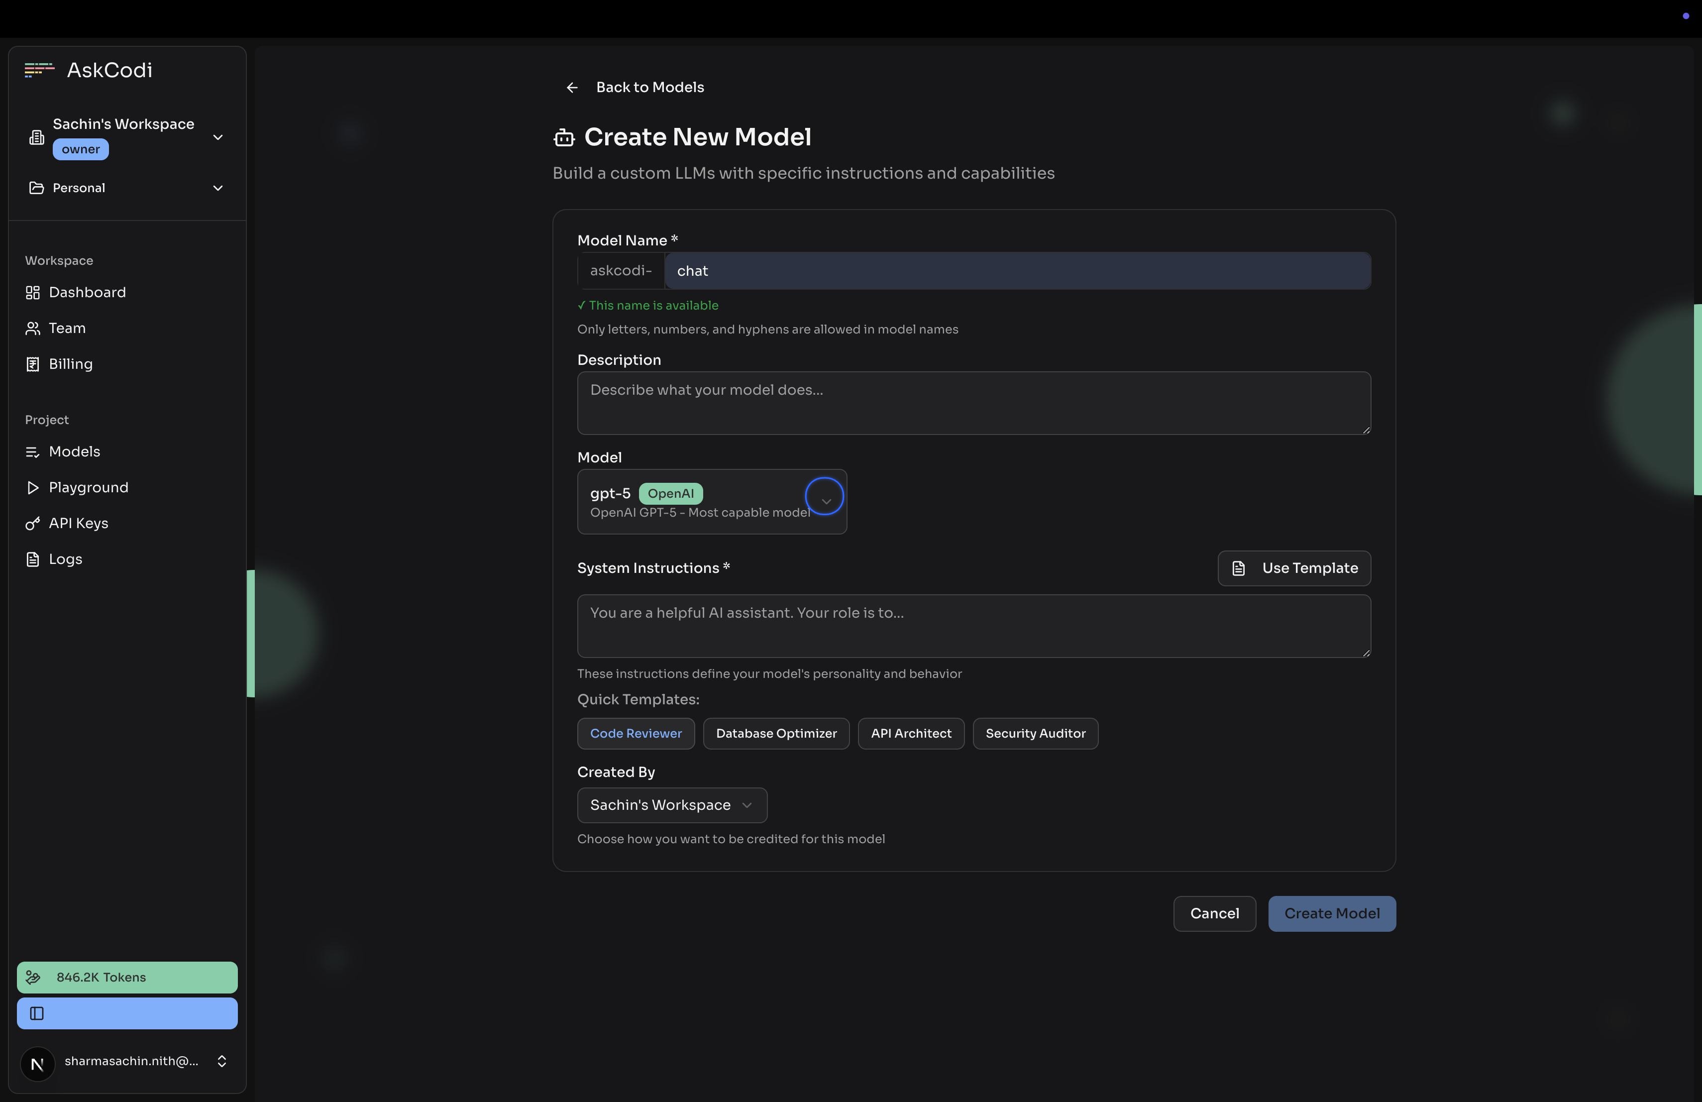Click the Team people icon

click(33, 328)
